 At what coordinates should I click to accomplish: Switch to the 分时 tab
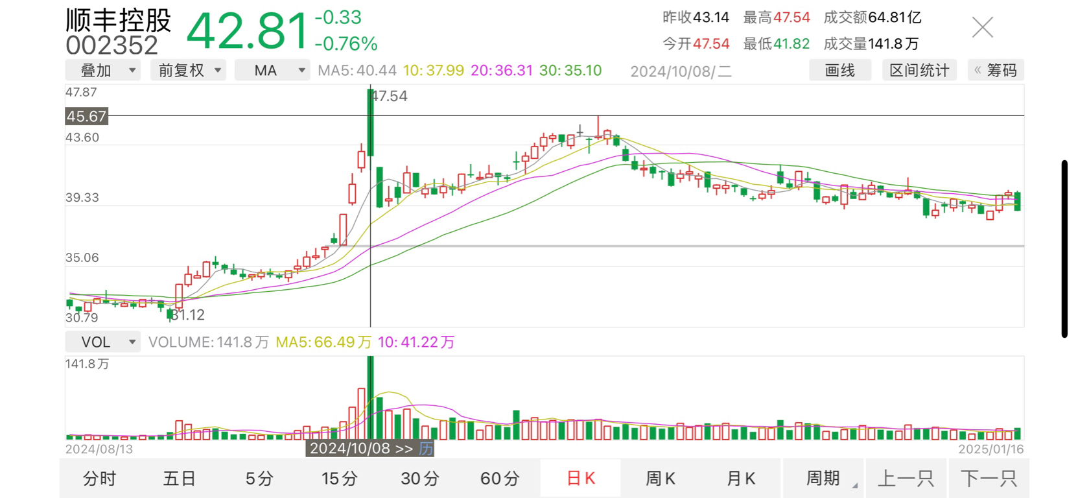tap(99, 479)
